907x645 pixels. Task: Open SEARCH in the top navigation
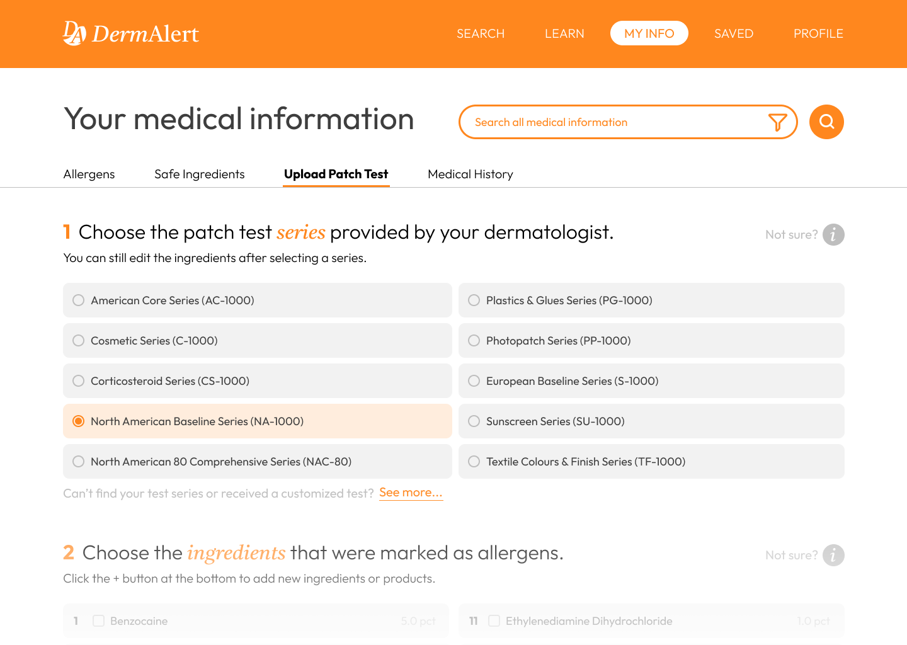click(x=481, y=34)
